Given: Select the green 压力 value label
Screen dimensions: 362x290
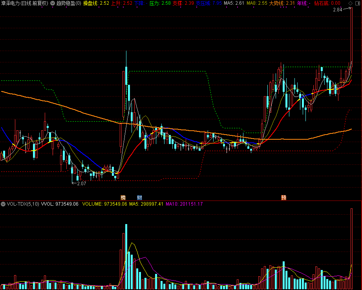Looking at the screenshot, I should (x=160, y=3).
